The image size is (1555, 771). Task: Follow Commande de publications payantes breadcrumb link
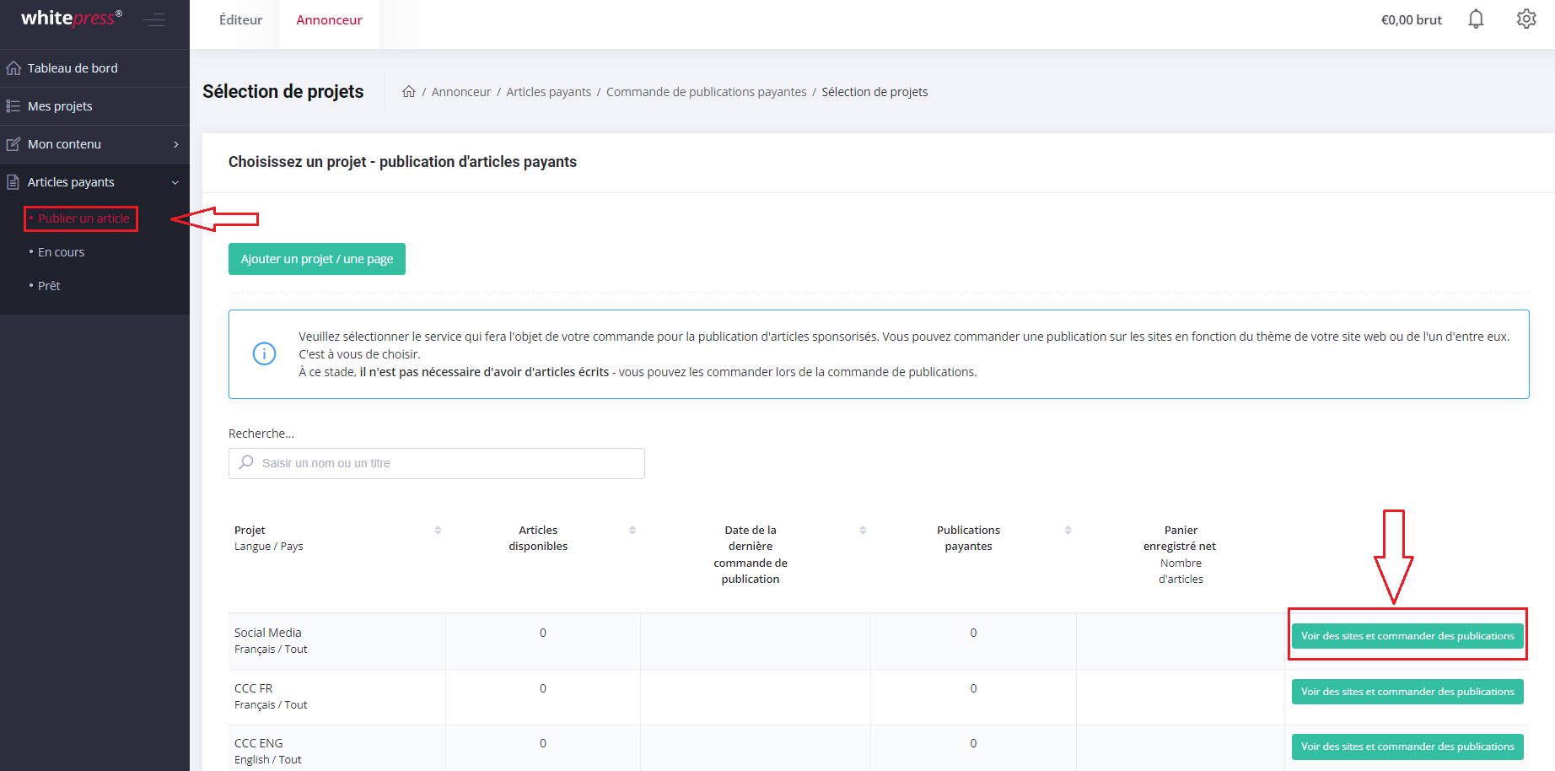click(x=706, y=92)
